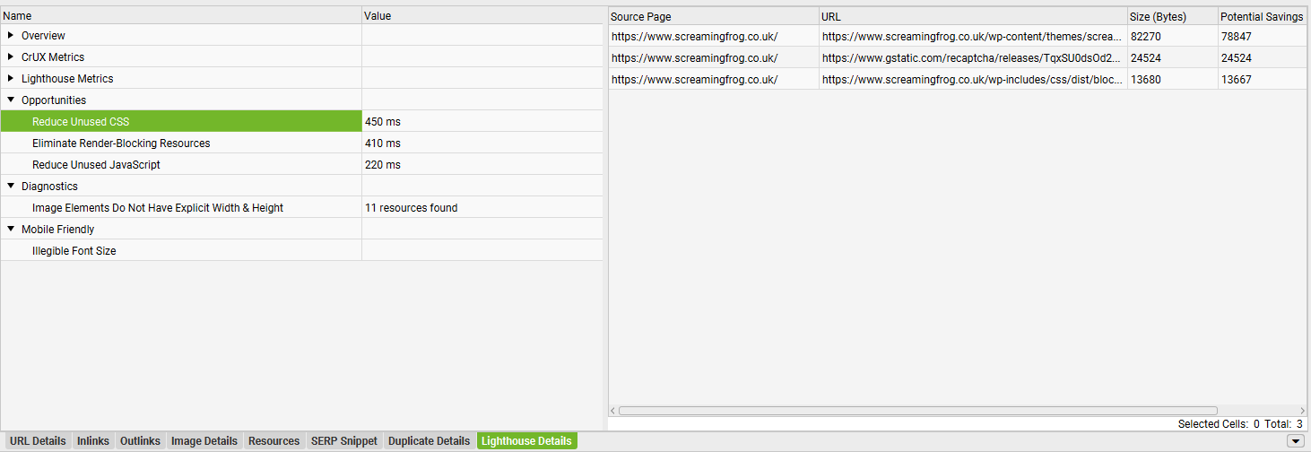This screenshot has width=1311, height=452.
Task: Click the right scroll arrow of horizontal scrollbar
Action: [1302, 411]
